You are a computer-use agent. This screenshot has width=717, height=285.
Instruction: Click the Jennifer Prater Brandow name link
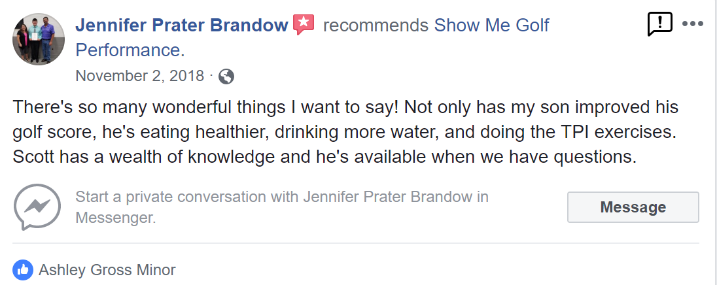tap(181, 25)
